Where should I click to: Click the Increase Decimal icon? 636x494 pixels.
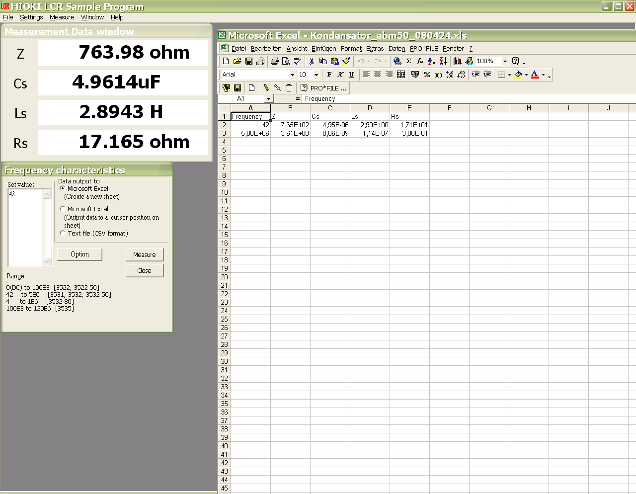click(x=450, y=75)
